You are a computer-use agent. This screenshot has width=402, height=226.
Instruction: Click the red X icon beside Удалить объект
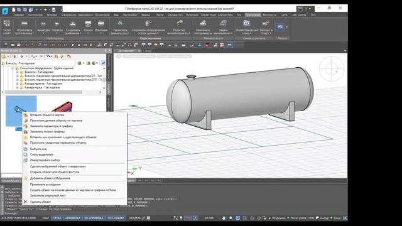pos(25,202)
